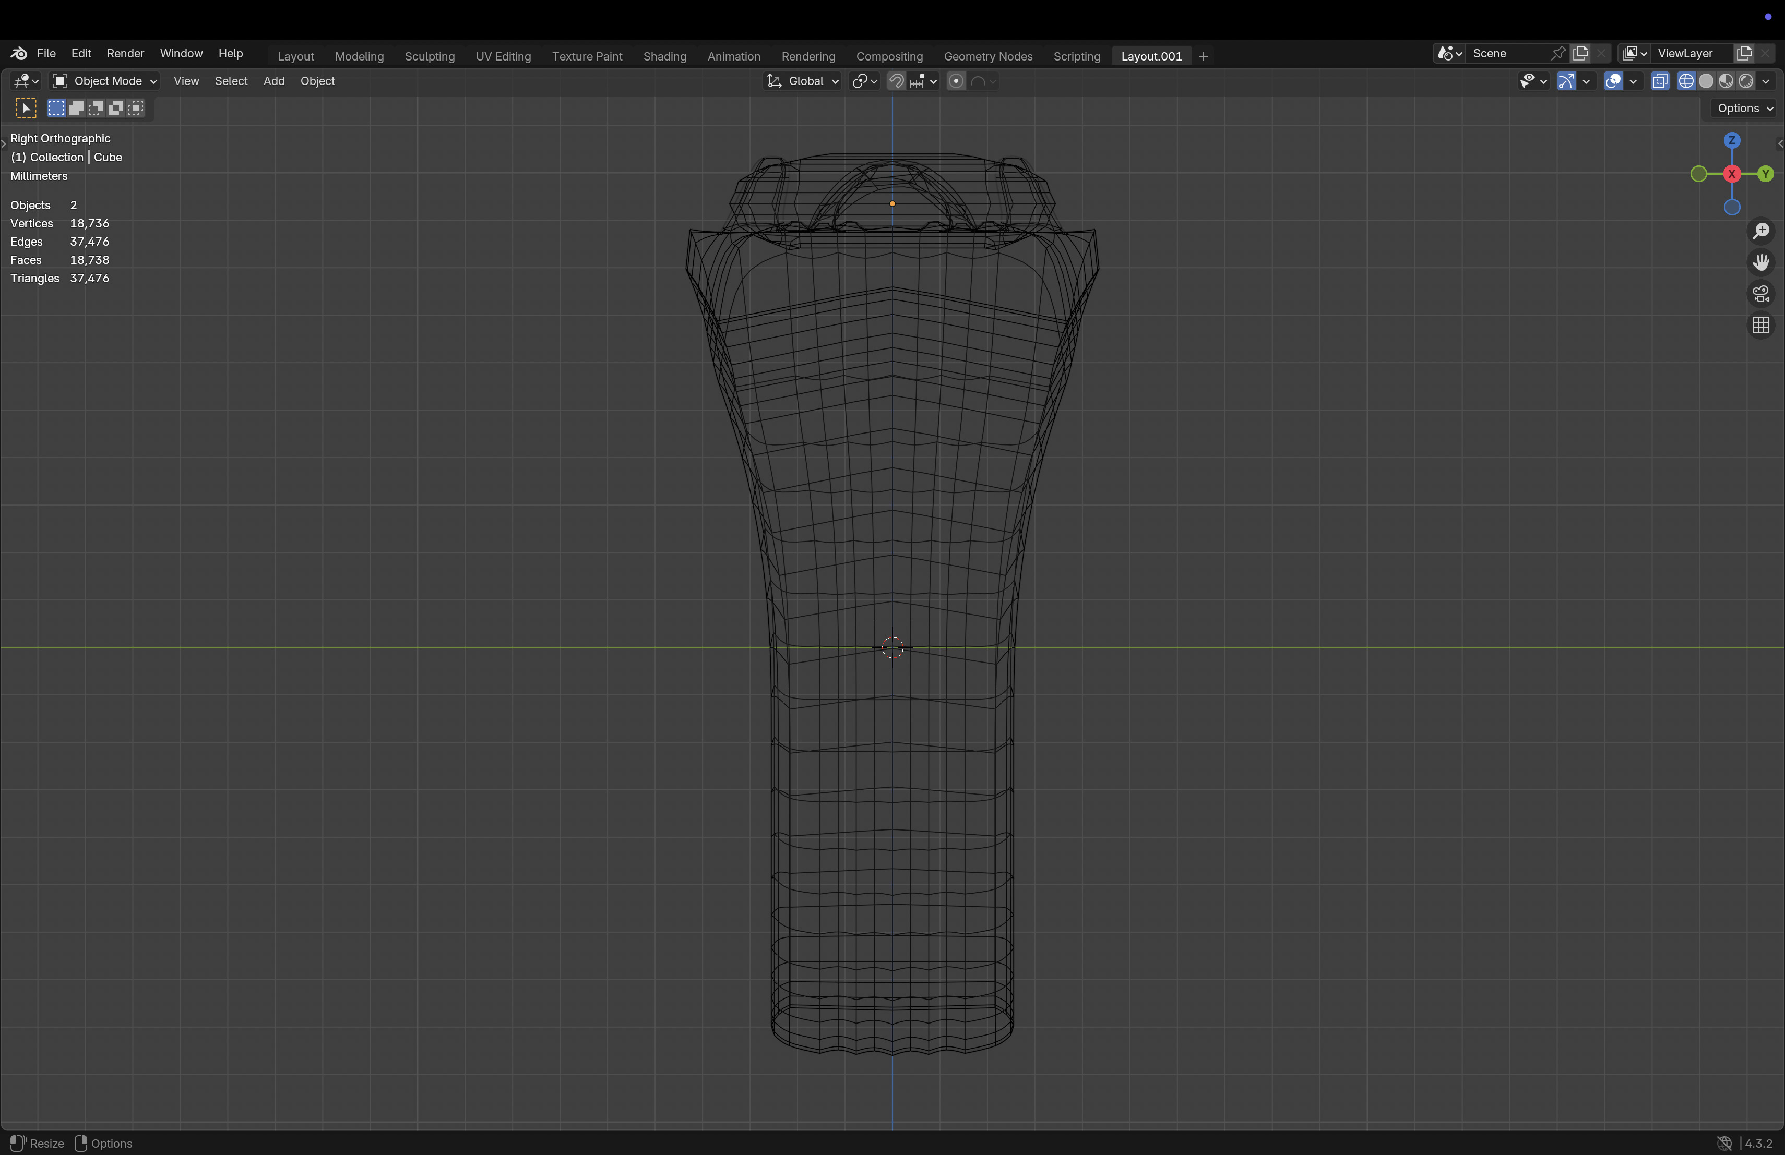Open the viewport View menu
Viewport: 1785px width, 1155px height.
[x=186, y=81]
